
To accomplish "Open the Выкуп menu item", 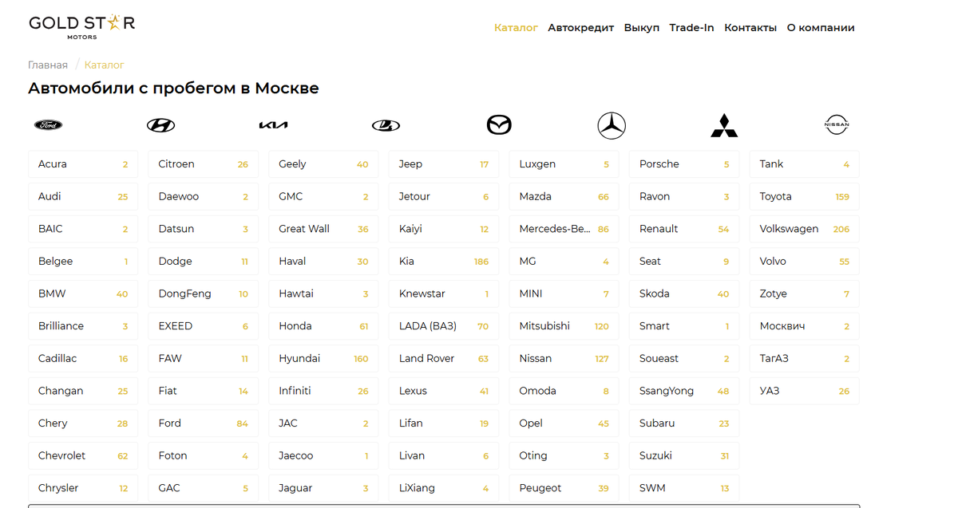I will pyautogui.click(x=642, y=28).
